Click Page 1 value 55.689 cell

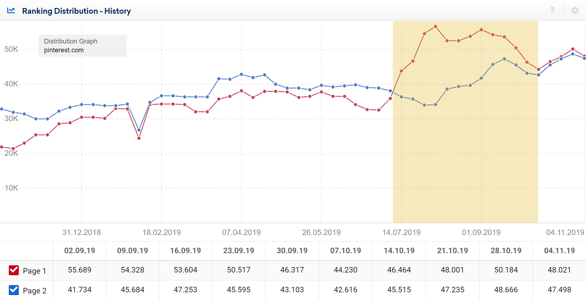pos(79,270)
